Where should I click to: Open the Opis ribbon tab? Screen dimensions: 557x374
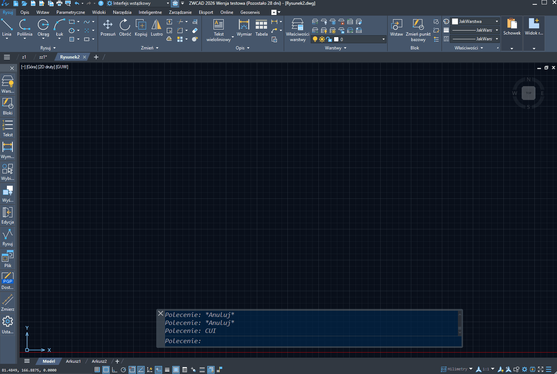25,12
